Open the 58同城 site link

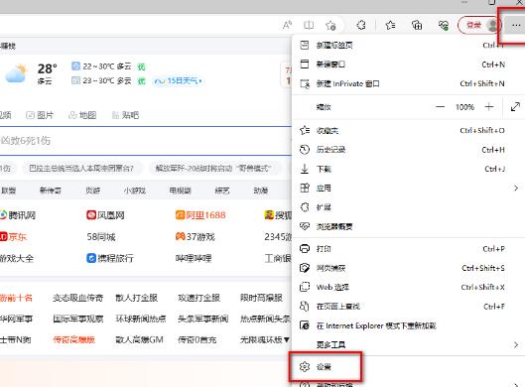tap(101, 237)
